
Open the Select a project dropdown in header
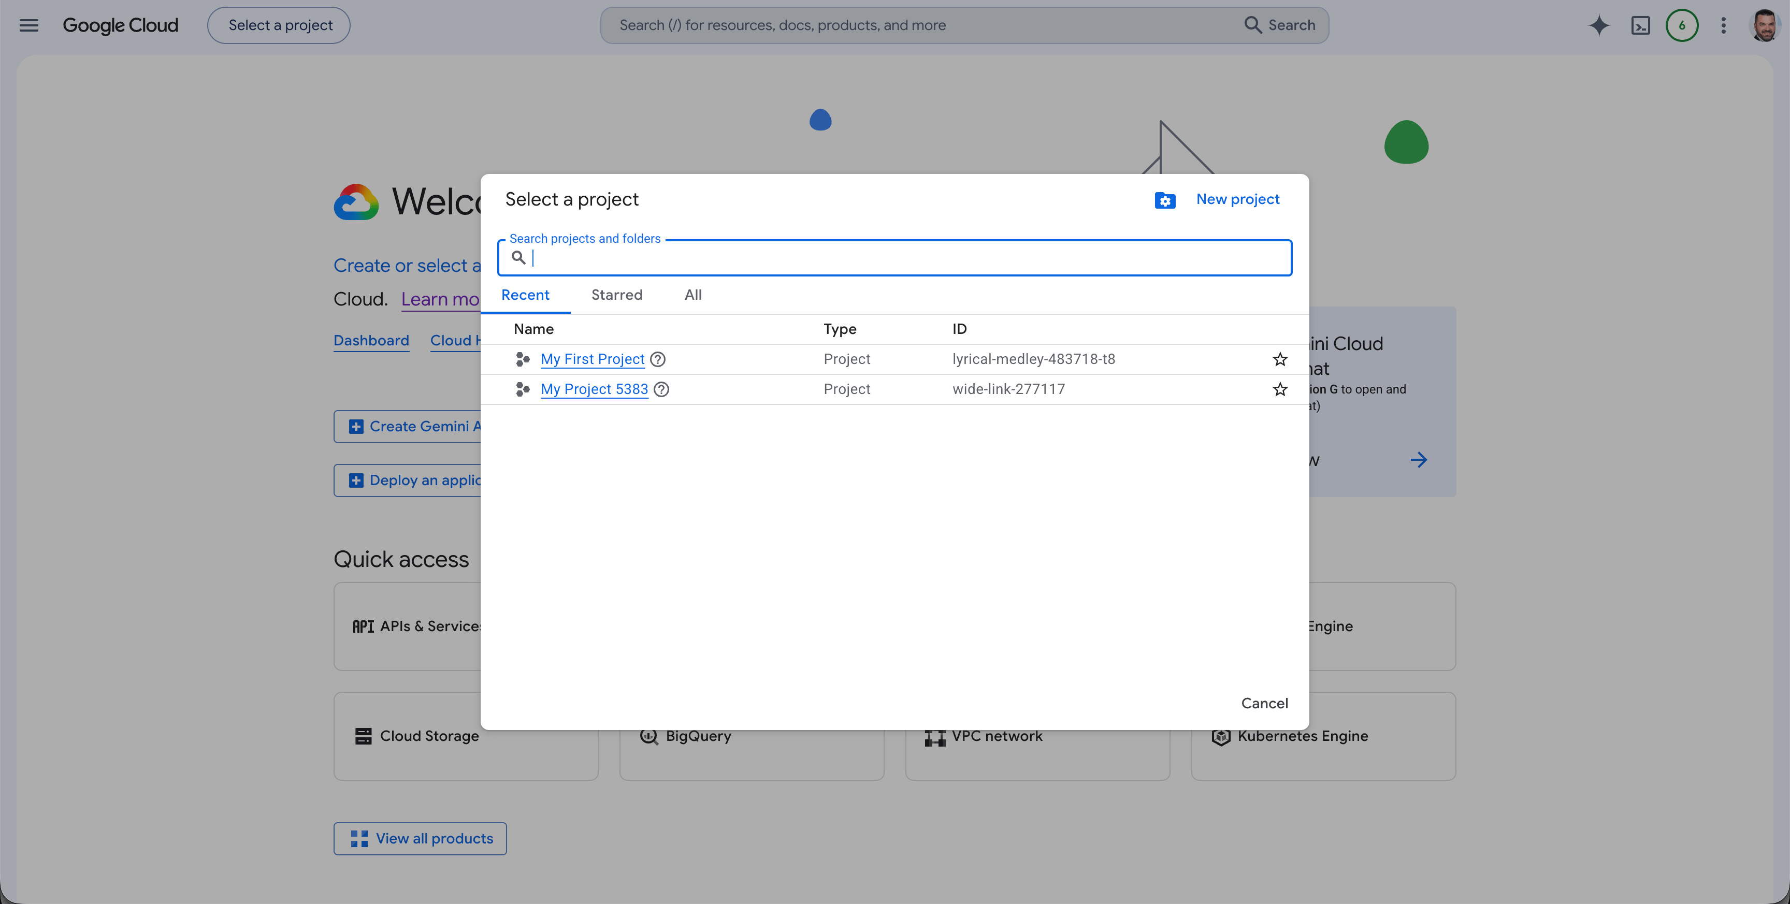pyautogui.click(x=279, y=26)
